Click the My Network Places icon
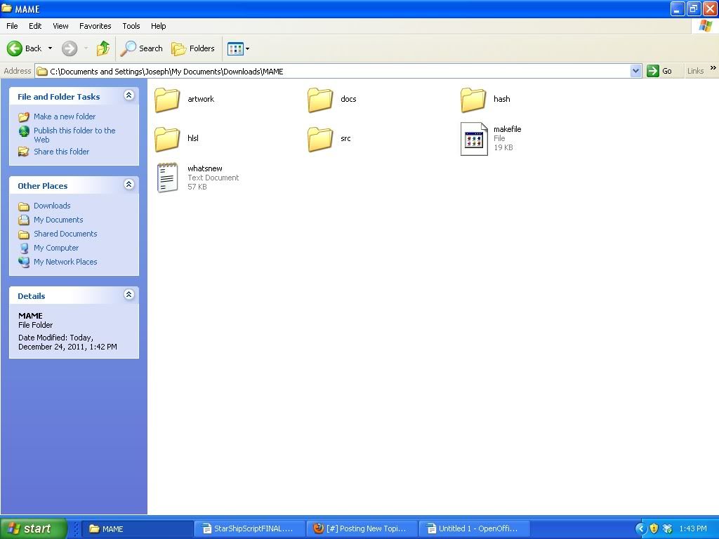Viewport: 719px width, 539px height. click(24, 262)
